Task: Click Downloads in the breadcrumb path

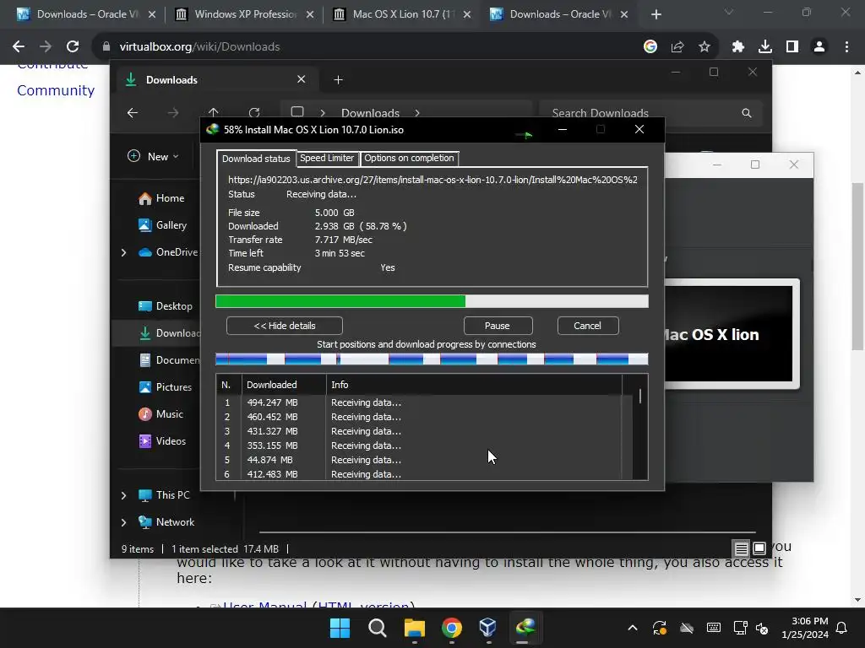Action: tap(370, 113)
